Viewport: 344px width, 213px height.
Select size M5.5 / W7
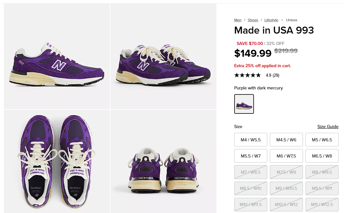(251, 156)
